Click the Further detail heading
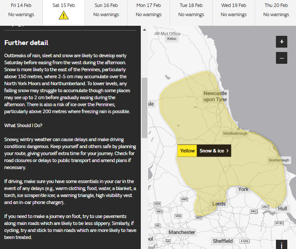 (x=26, y=43)
